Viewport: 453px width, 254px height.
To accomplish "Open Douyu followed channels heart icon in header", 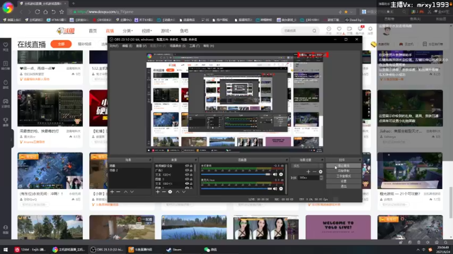I will [339, 29].
